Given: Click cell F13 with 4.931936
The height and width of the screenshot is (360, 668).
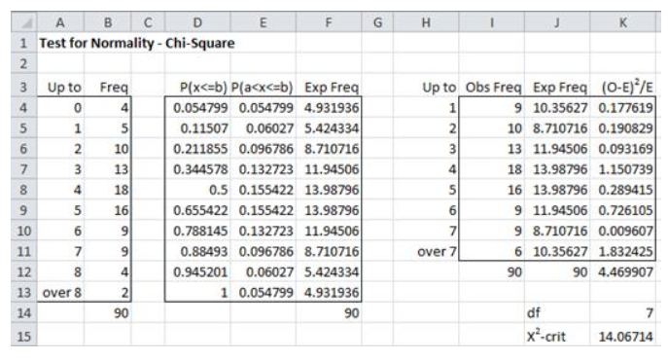Looking at the screenshot, I should pyautogui.click(x=329, y=292).
